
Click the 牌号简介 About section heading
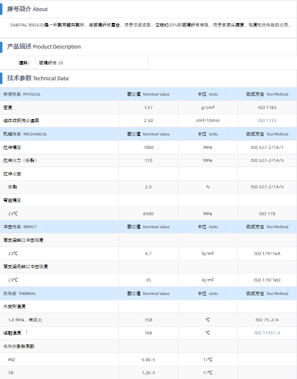click(x=27, y=9)
